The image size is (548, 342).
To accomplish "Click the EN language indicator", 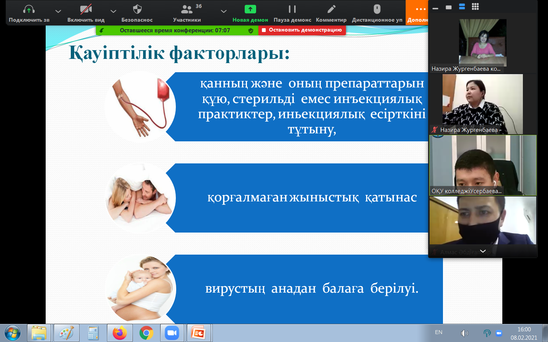I will [438, 332].
